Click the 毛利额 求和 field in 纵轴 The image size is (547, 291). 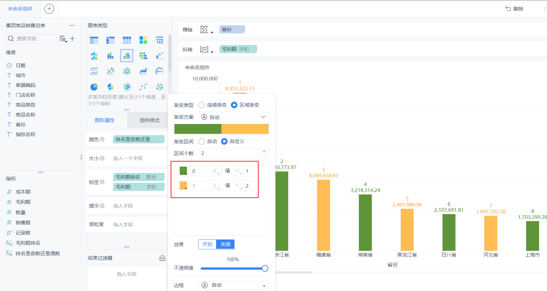pos(238,49)
